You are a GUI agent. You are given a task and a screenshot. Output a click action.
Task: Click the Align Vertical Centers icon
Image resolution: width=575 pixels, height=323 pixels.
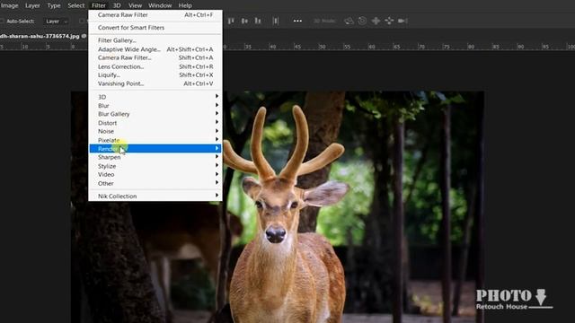pos(244,21)
